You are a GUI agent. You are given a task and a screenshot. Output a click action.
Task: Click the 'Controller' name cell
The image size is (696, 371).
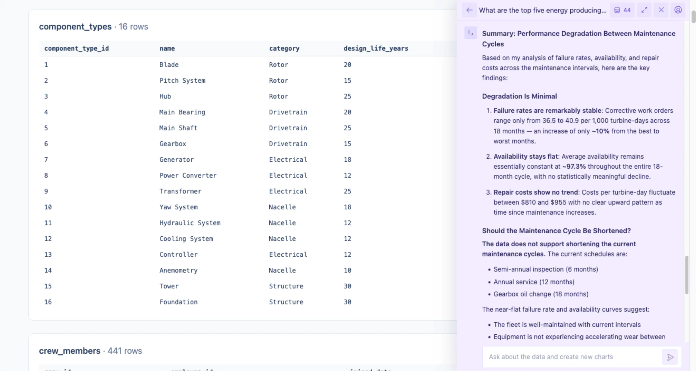point(178,254)
